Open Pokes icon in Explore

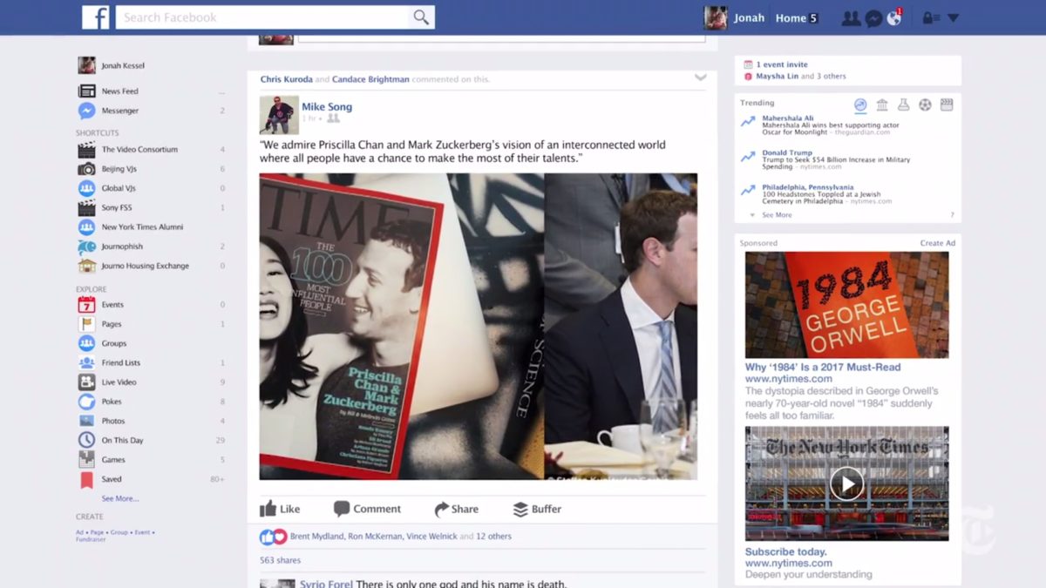86,402
